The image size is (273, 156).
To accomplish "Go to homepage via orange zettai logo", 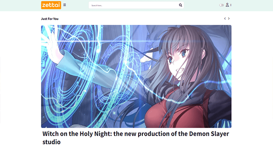I will pyautogui.click(x=51, y=5).
